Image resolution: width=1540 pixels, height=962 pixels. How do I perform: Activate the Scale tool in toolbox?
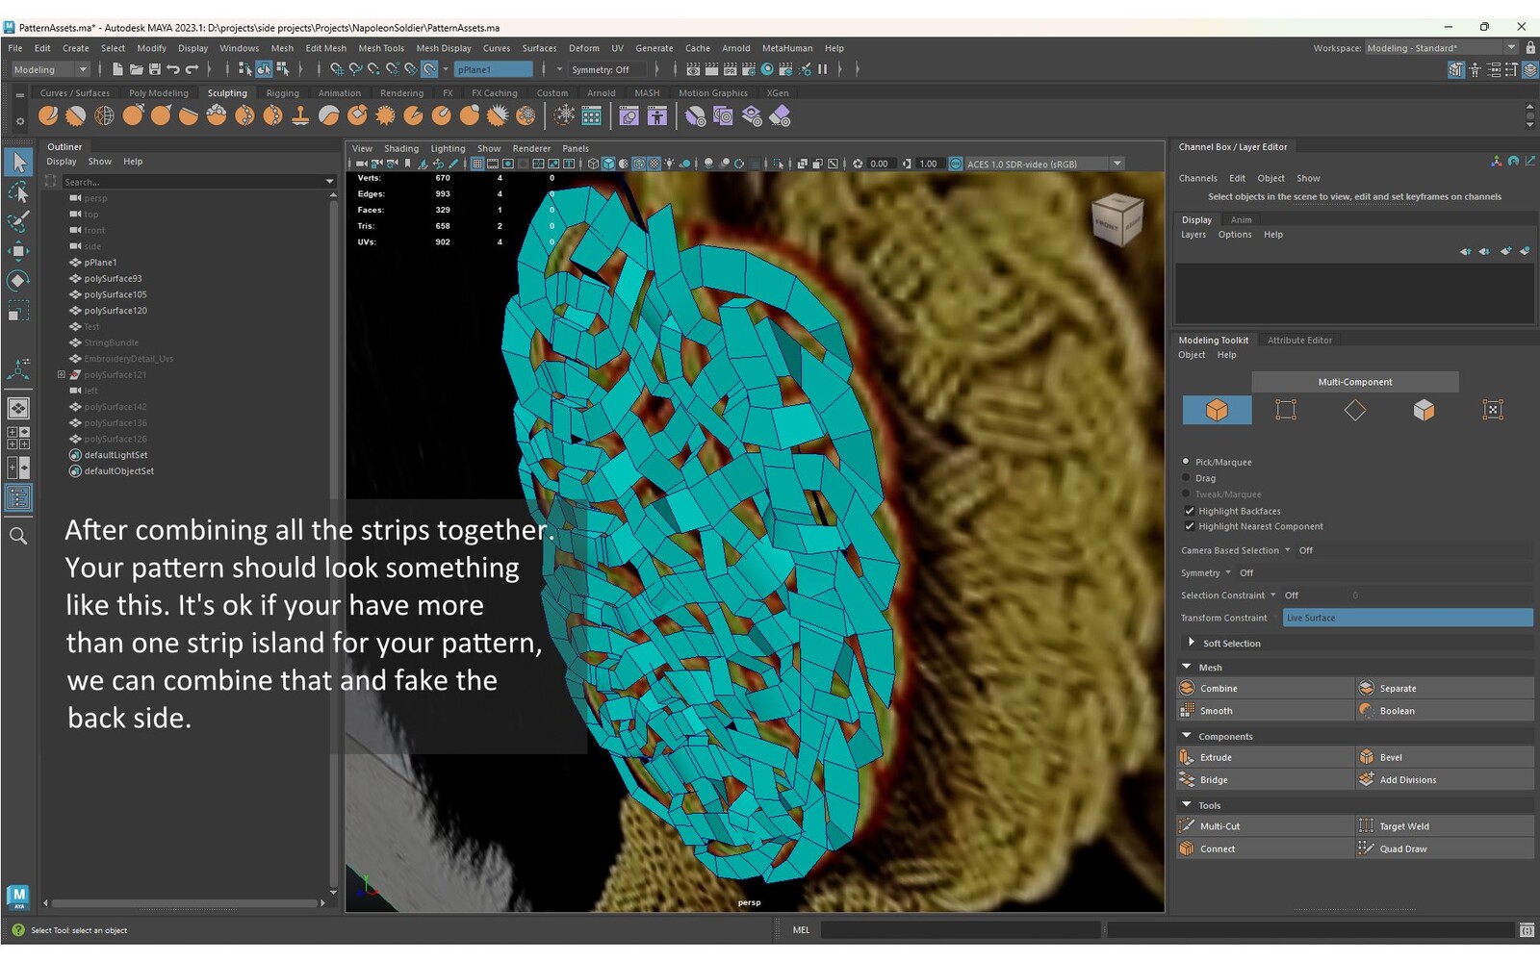[x=18, y=311]
